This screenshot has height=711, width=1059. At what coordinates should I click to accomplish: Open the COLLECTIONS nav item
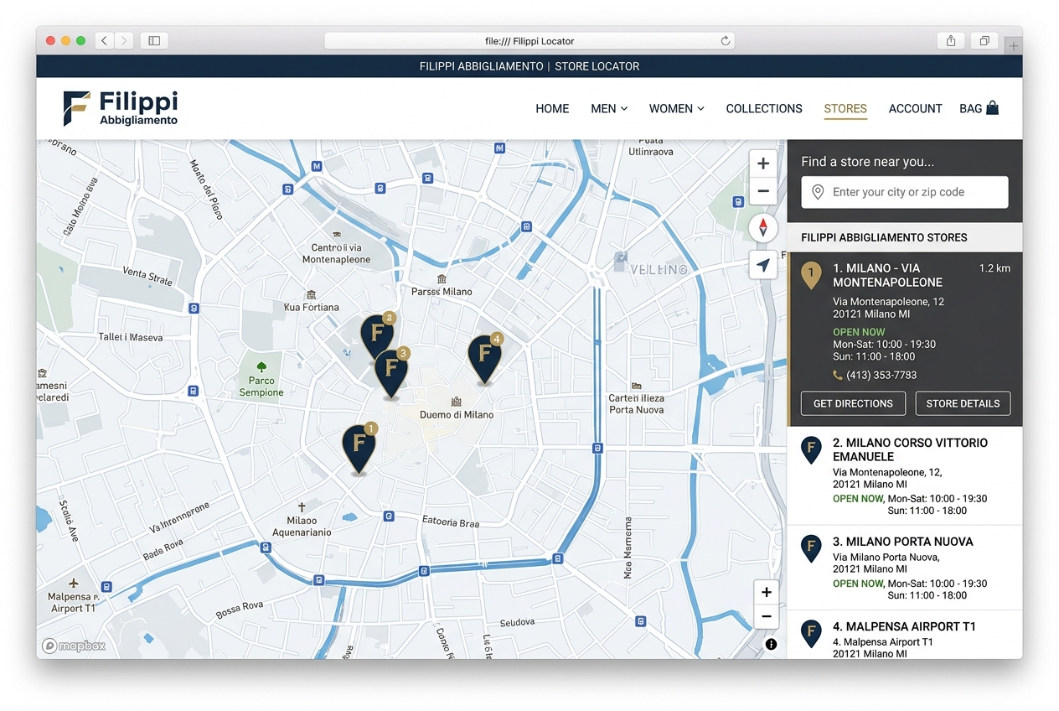click(x=764, y=108)
